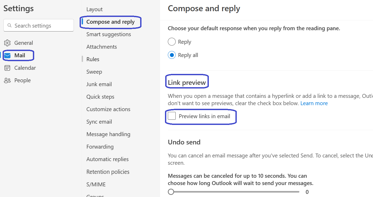The image size is (373, 197).
Task: Switch to the Layout settings tab
Action: point(94,9)
